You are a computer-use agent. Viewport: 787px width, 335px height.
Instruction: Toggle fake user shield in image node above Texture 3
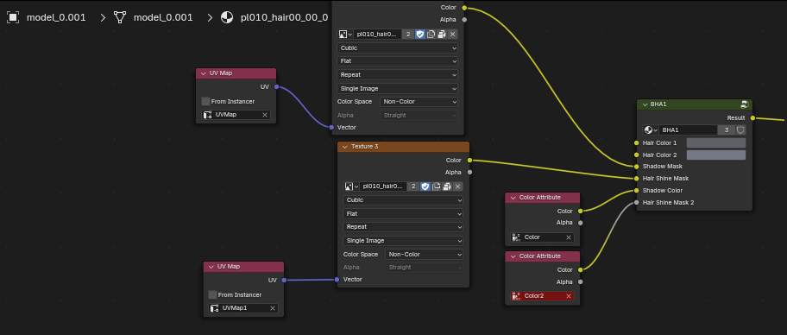pyautogui.click(x=420, y=35)
